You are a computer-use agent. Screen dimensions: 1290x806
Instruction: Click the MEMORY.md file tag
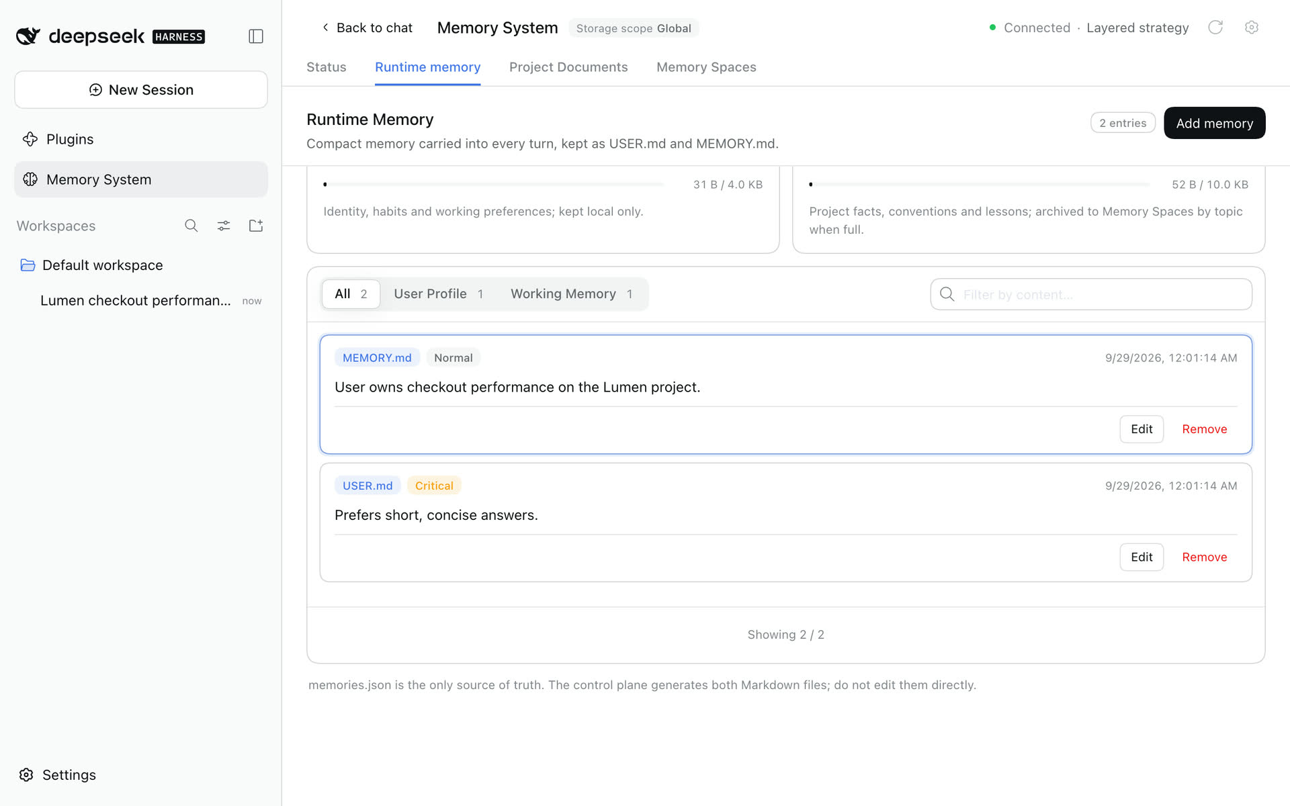tap(377, 358)
